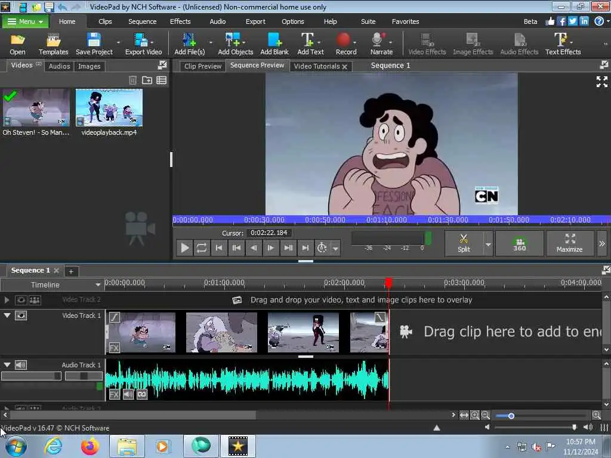The height and width of the screenshot is (458, 611).
Task: Toggle loop playback
Action: pyautogui.click(x=202, y=247)
